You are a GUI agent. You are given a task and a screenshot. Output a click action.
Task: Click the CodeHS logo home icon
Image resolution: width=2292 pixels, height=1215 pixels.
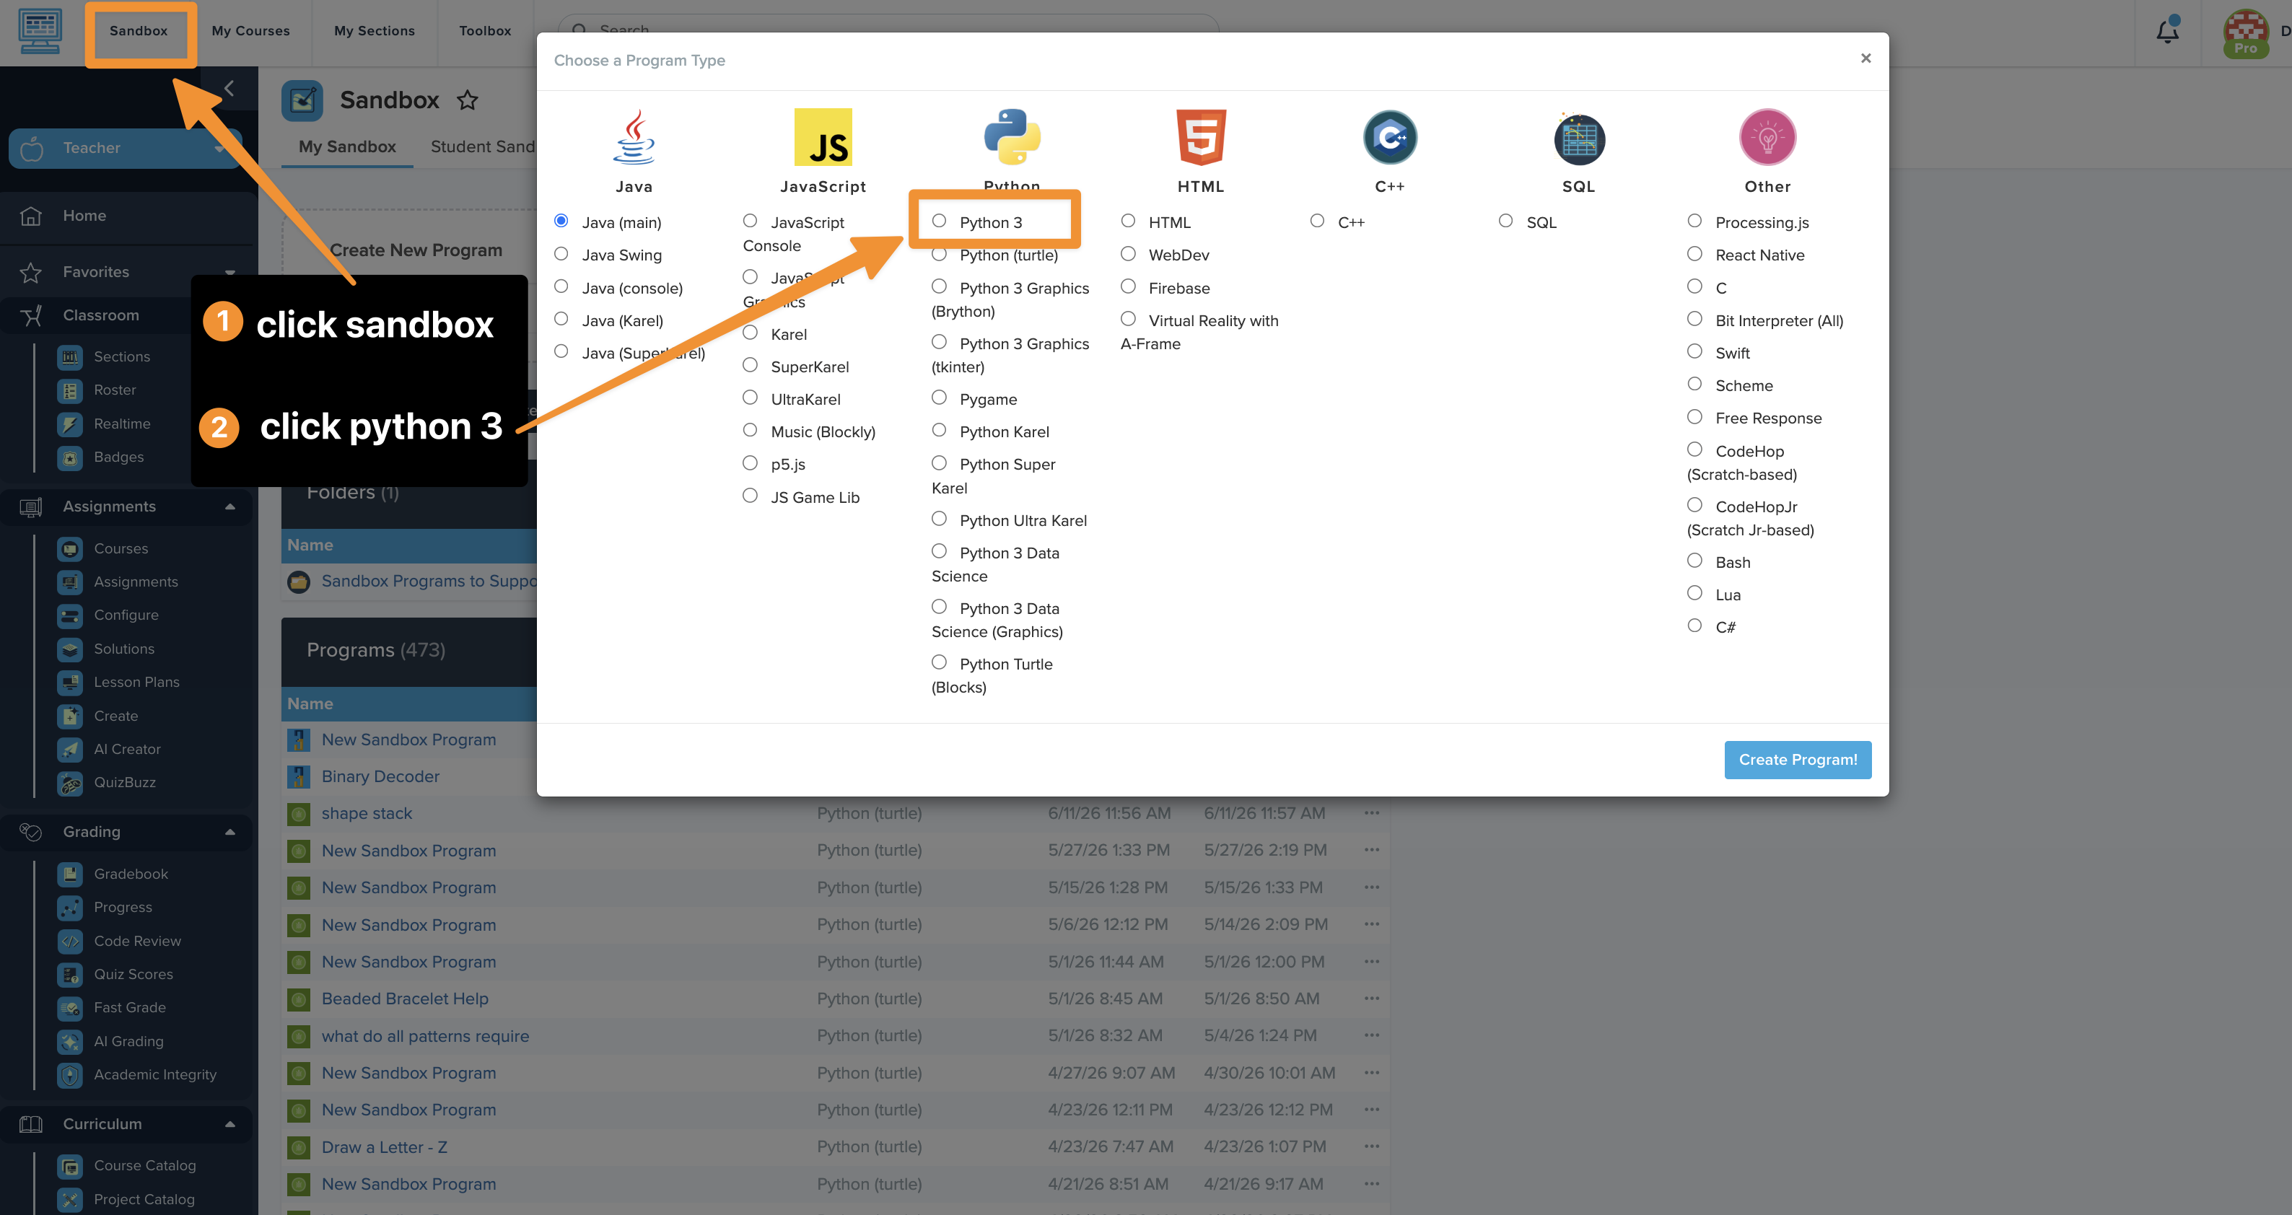[40, 31]
